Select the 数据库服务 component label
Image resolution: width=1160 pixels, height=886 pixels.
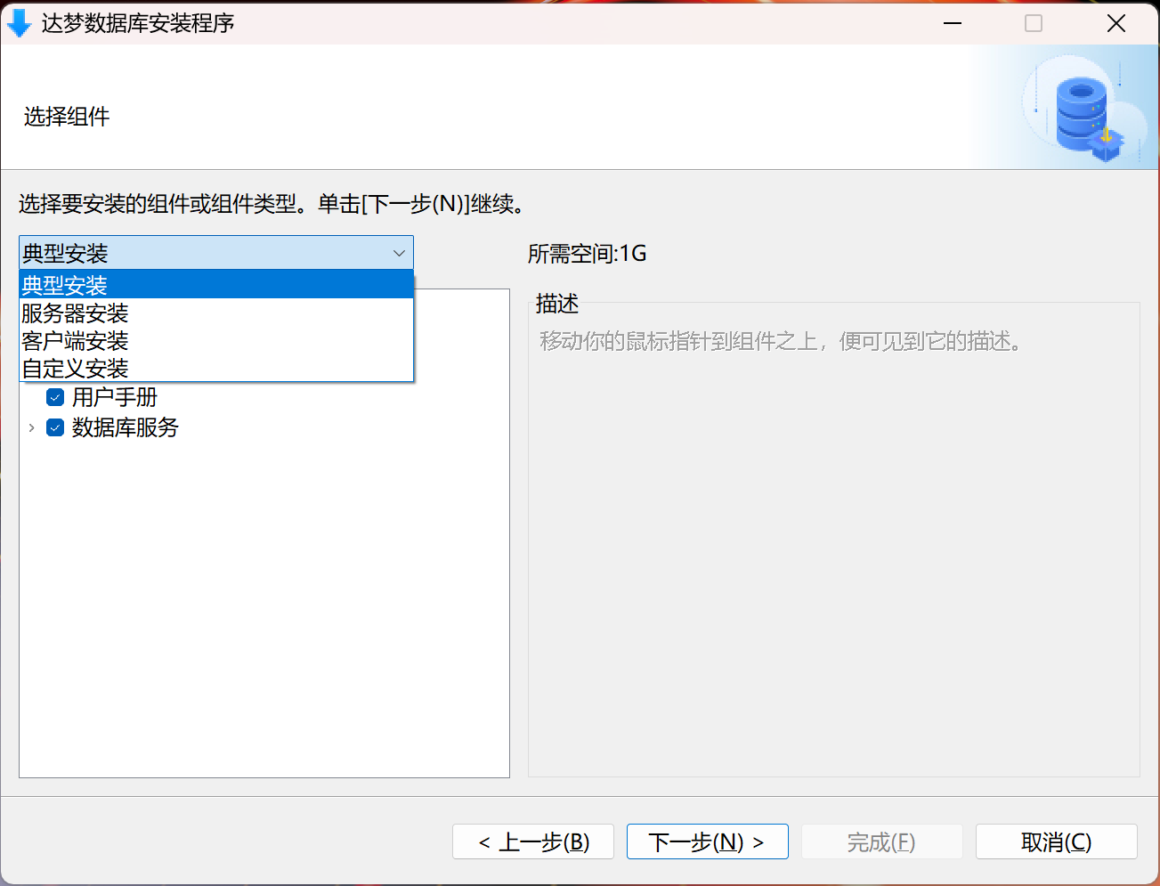pyautogui.click(x=126, y=427)
